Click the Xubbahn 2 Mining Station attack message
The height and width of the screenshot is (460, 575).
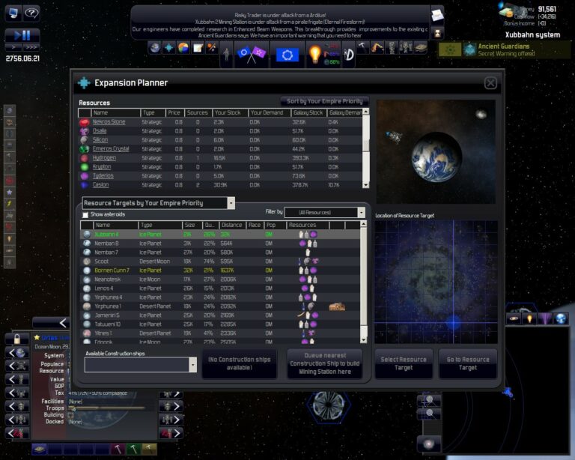click(x=280, y=22)
